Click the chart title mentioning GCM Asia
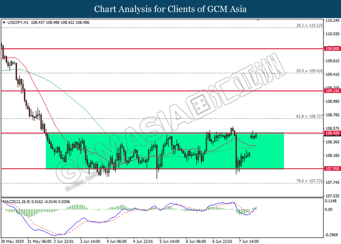The height and width of the screenshot is (244, 341). [x=170, y=9]
